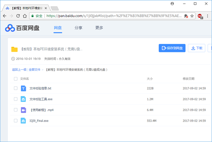Click the breadcrumb 【教程】本地PE环境安装系统（无需U盘或光盘）
The height and width of the screenshot is (142, 212).
pyautogui.click(x=77, y=70)
